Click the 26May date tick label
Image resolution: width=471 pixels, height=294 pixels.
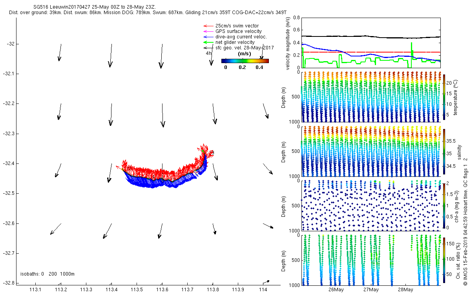pos(336,290)
